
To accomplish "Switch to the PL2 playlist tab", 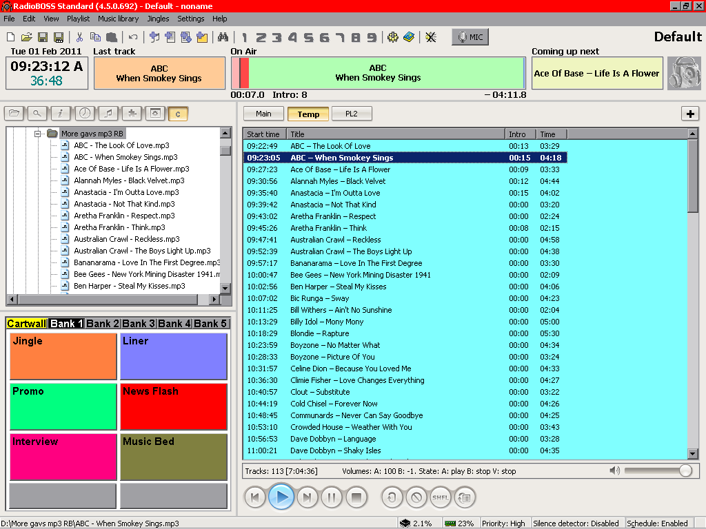I will point(352,114).
